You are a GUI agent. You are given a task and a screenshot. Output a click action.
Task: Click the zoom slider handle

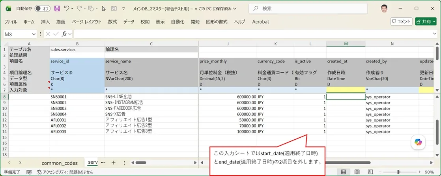(398, 172)
